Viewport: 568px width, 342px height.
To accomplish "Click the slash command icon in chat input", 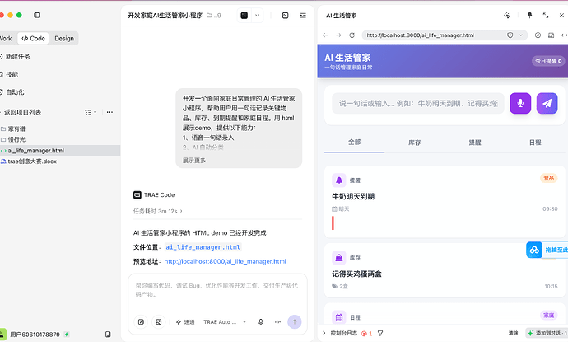I will [141, 321].
